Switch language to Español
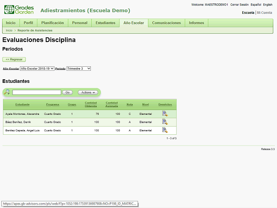 (256, 5)
